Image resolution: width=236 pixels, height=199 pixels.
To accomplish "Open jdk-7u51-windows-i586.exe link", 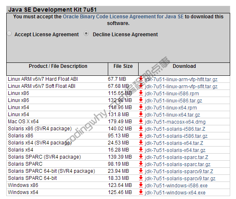I will tap(176, 185).
